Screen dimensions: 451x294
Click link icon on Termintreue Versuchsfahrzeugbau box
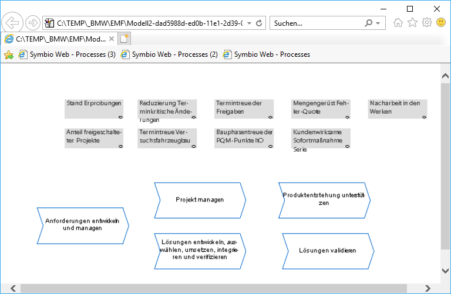click(x=194, y=146)
